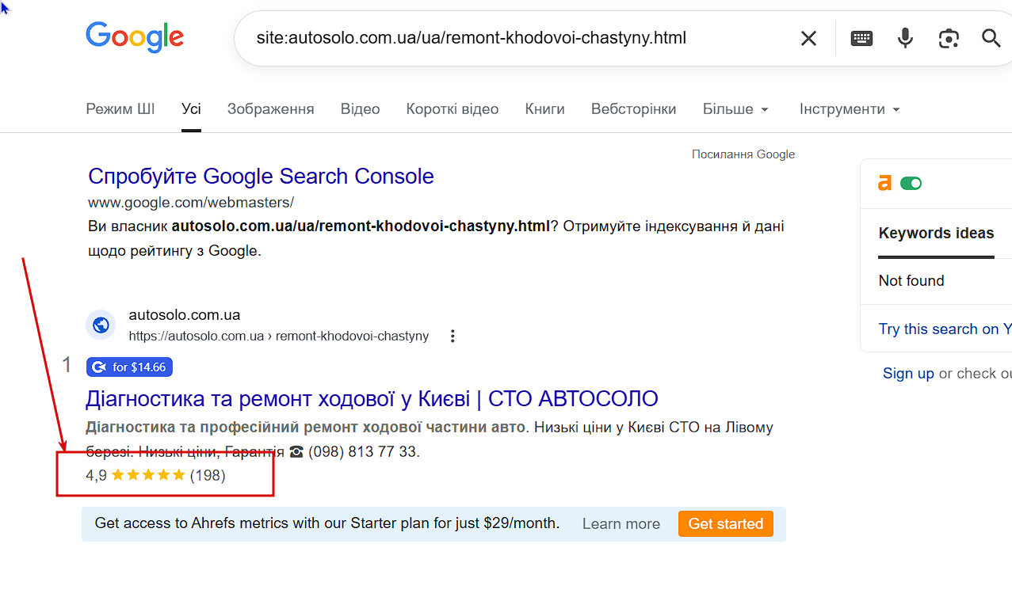The width and height of the screenshot is (1012, 597).
Task: Expand the Більше dropdown
Action: 736,109
